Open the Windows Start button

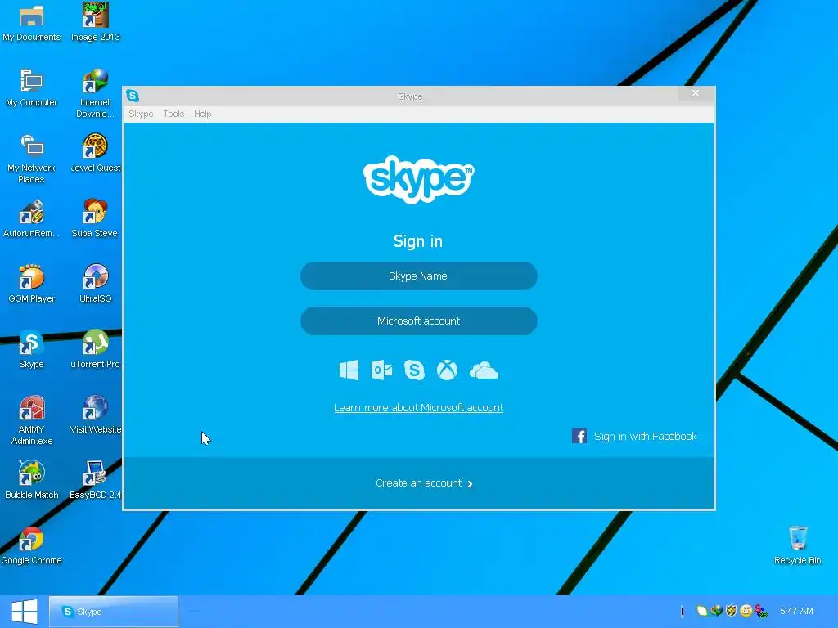coord(24,612)
